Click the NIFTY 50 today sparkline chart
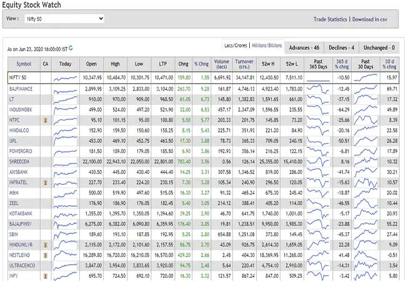The image size is (406, 281). [x=65, y=78]
